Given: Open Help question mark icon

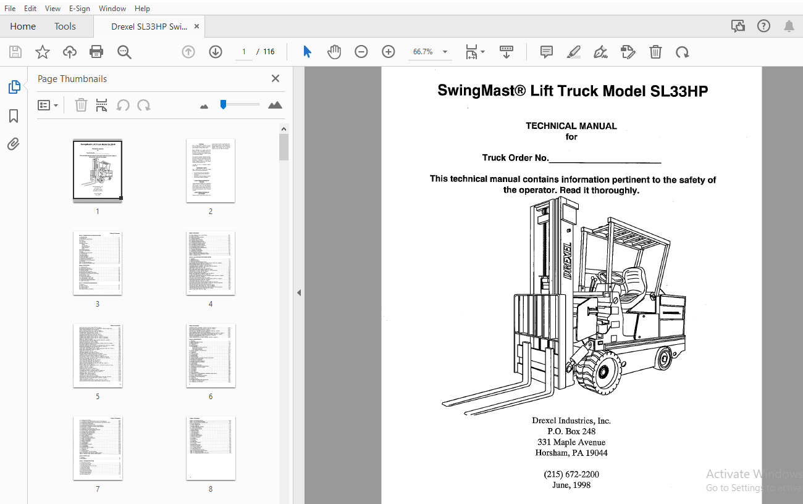Looking at the screenshot, I should point(764,26).
